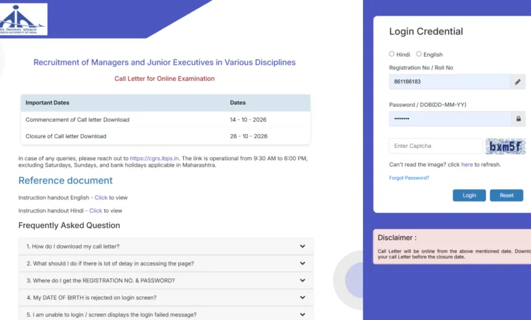This screenshot has width=531, height=320.
Task: Click the 'Dates' column header
Action: (x=238, y=103)
